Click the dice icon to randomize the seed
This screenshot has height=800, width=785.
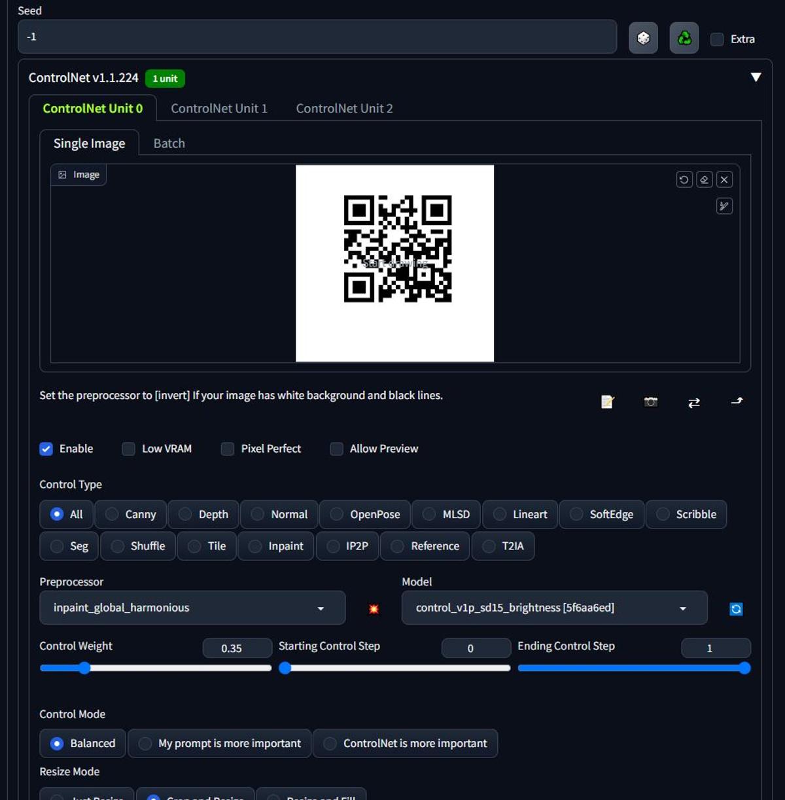[x=642, y=38]
